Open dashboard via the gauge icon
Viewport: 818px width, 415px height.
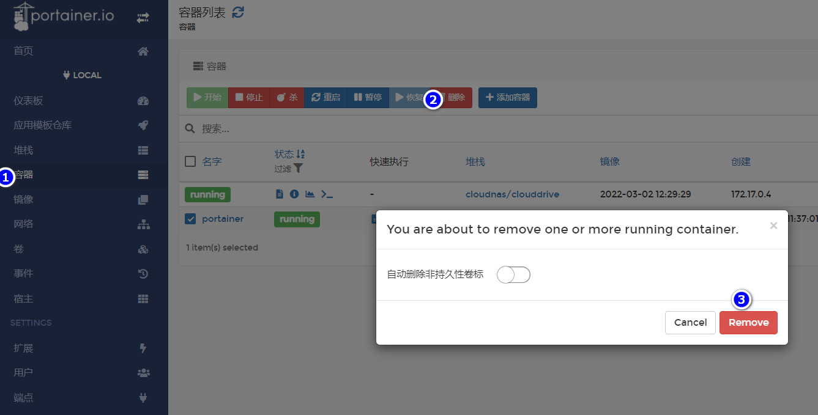pyautogui.click(x=143, y=101)
